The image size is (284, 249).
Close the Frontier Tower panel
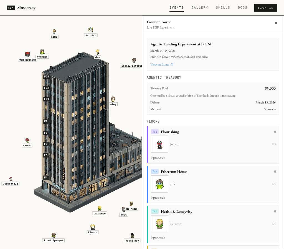point(276,23)
